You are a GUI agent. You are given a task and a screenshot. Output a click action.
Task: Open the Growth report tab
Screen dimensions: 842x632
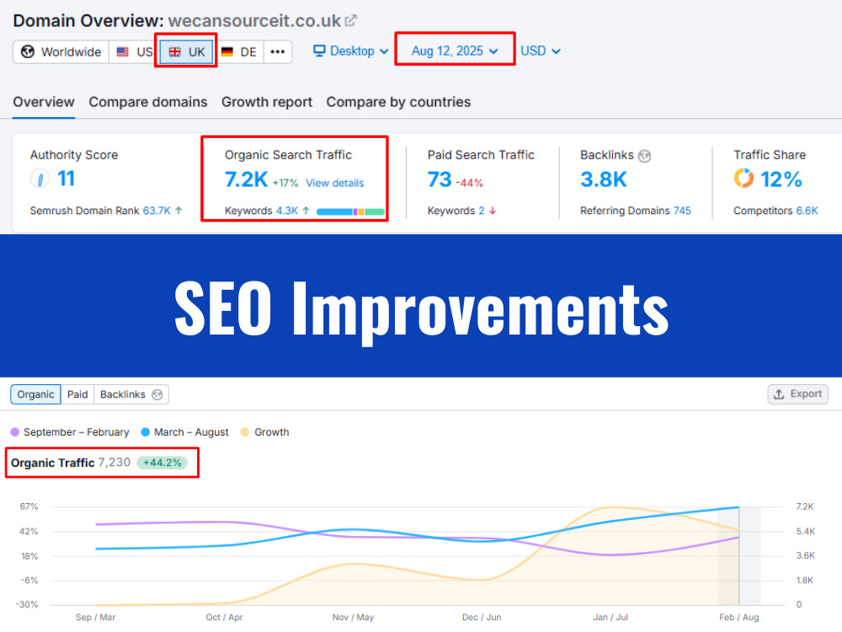tap(266, 102)
